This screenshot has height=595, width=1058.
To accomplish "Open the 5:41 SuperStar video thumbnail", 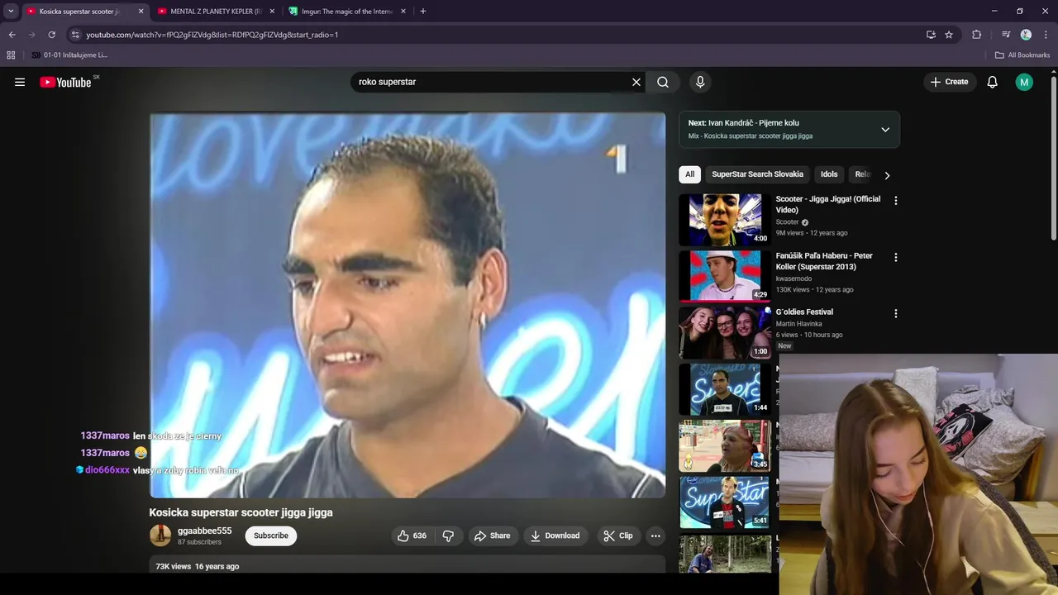I will pos(725,502).
